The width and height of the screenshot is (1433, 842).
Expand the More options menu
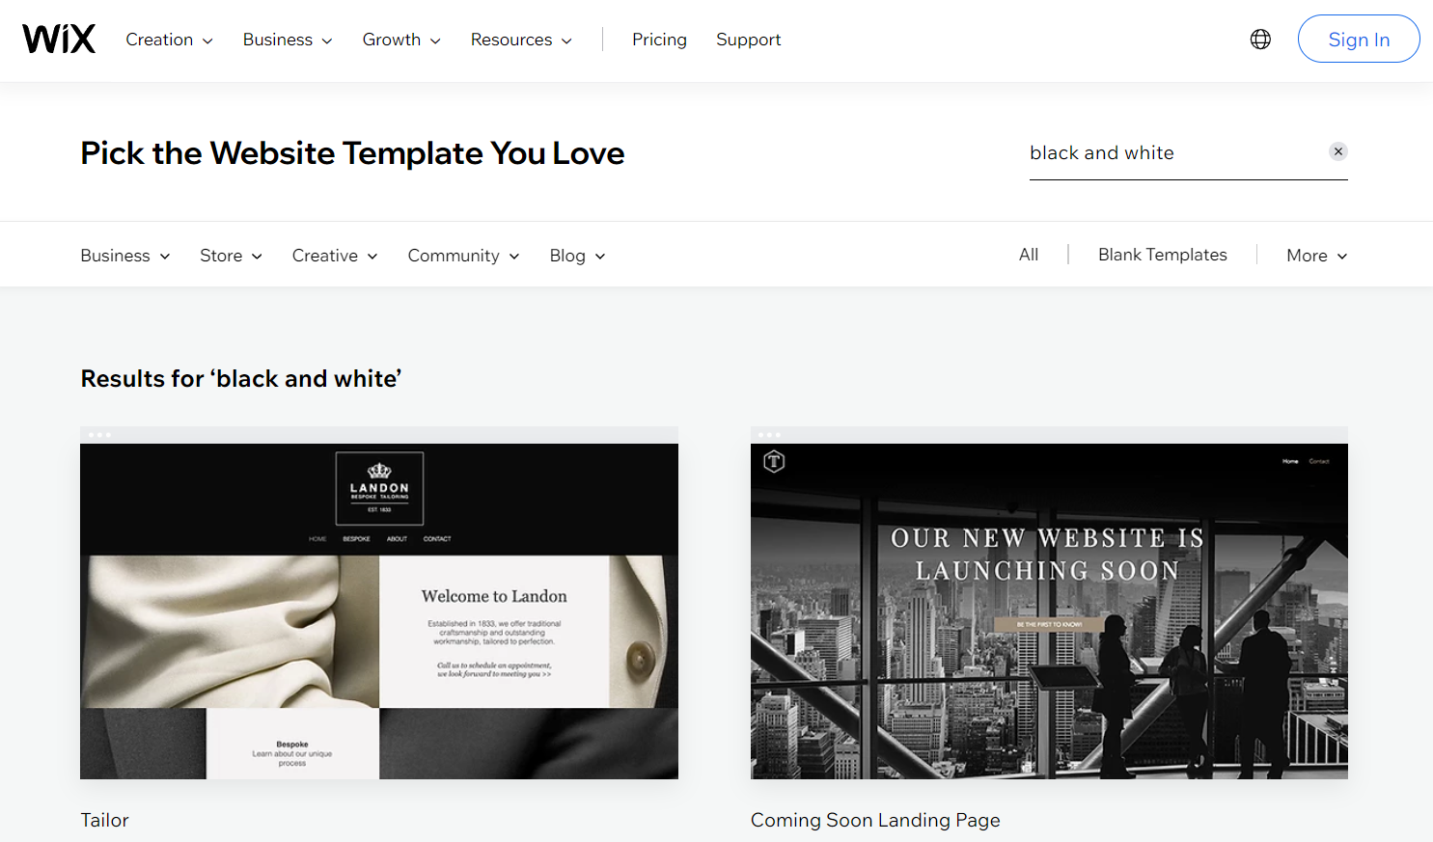tap(1316, 256)
